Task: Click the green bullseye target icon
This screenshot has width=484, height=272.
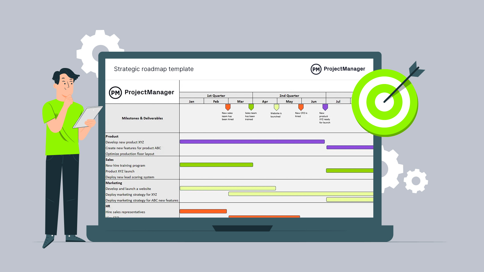Action: [384, 102]
